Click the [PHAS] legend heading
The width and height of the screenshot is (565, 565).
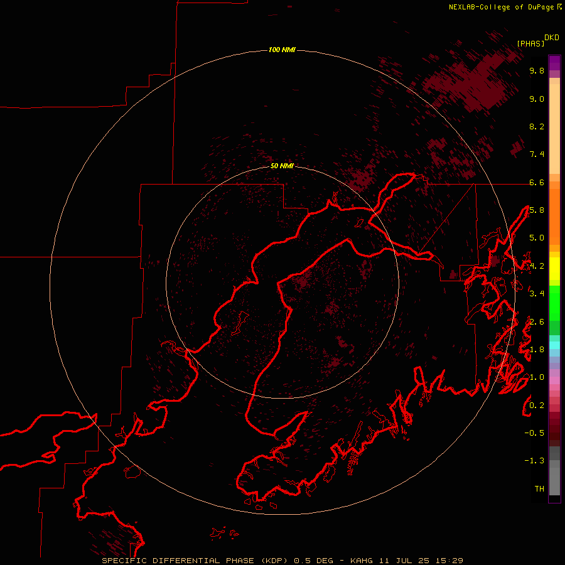coord(530,43)
